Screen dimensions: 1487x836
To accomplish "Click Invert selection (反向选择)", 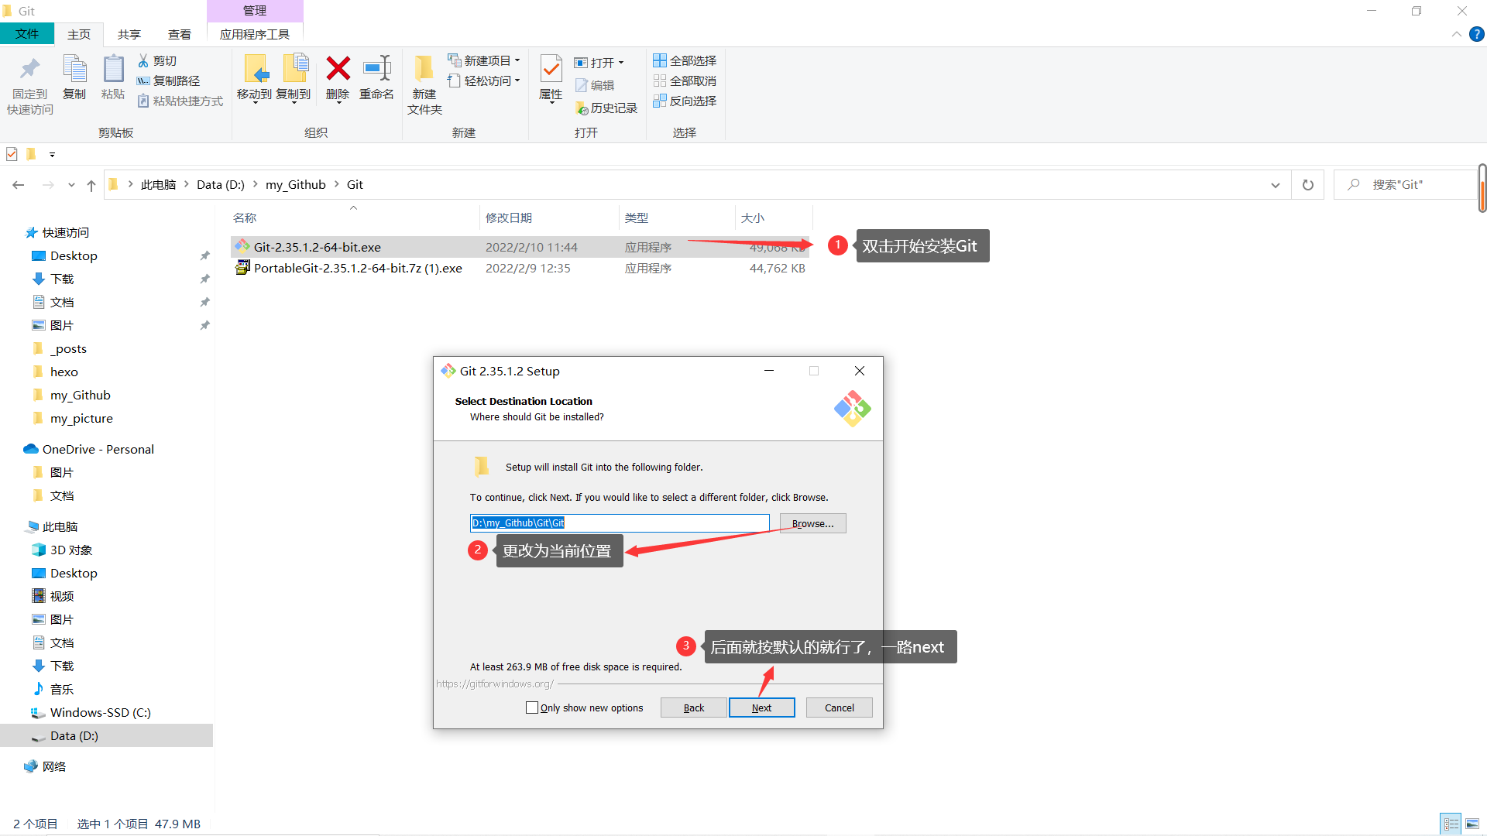I will click(685, 101).
